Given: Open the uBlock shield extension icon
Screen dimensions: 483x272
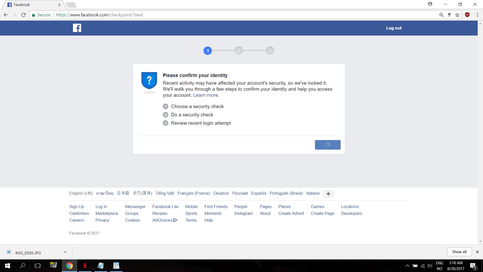Looking at the screenshot, I should coord(467,15).
